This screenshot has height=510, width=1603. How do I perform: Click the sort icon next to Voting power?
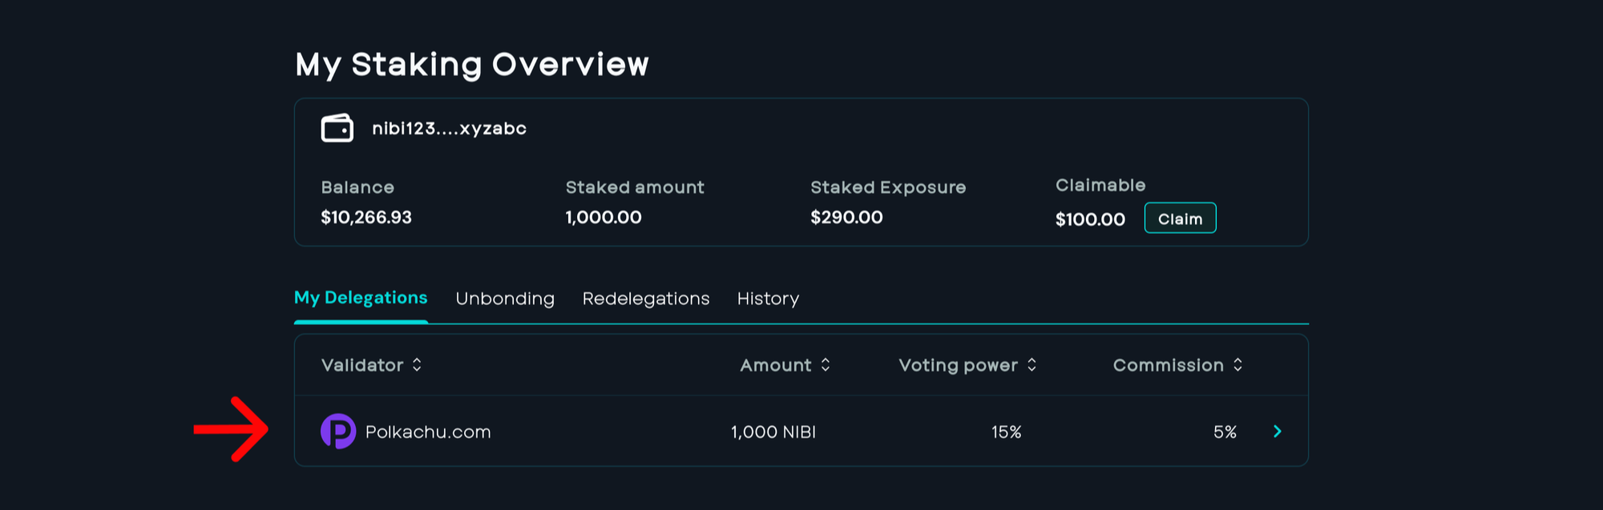(1032, 364)
